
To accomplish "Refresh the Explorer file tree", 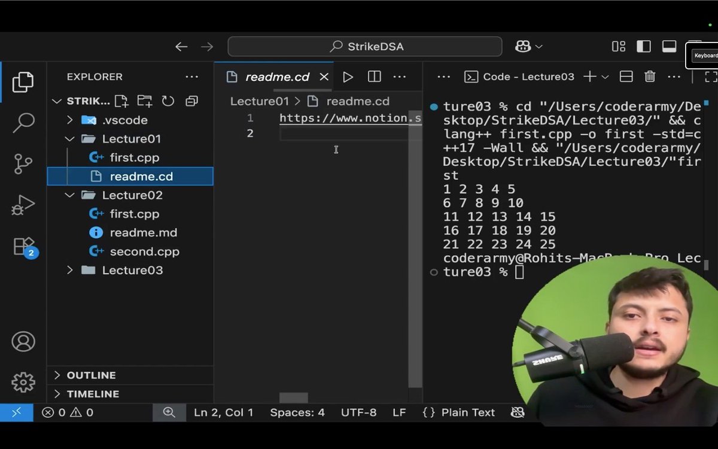I will [x=168, y=101].
